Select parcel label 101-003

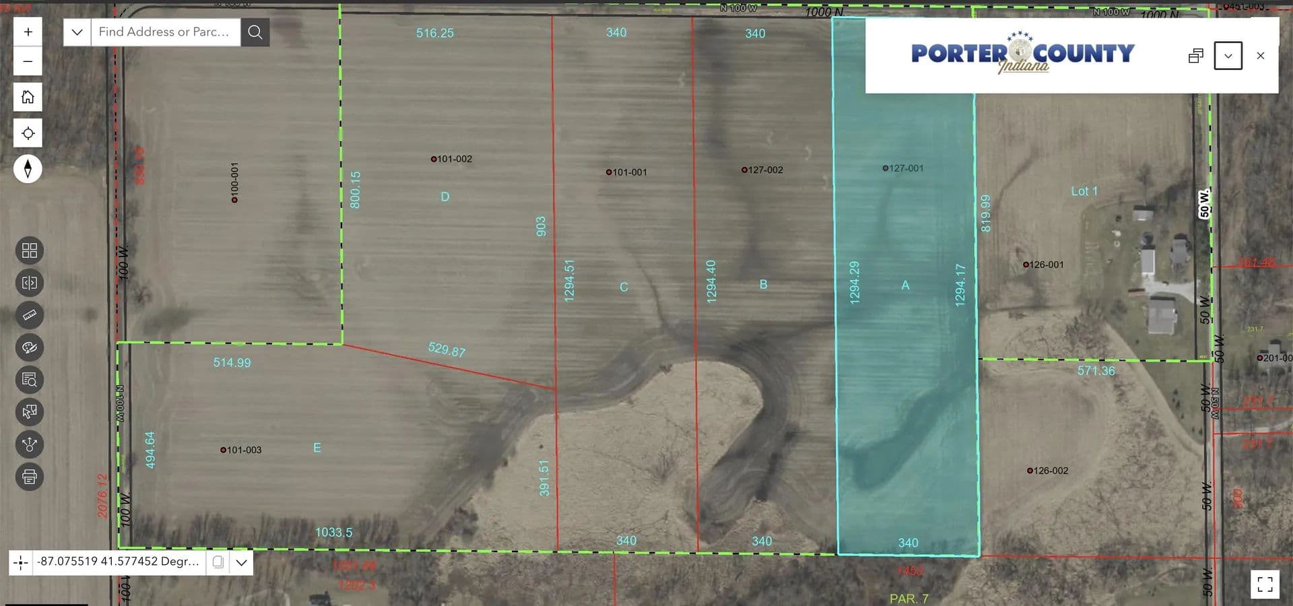coord(241,450)
